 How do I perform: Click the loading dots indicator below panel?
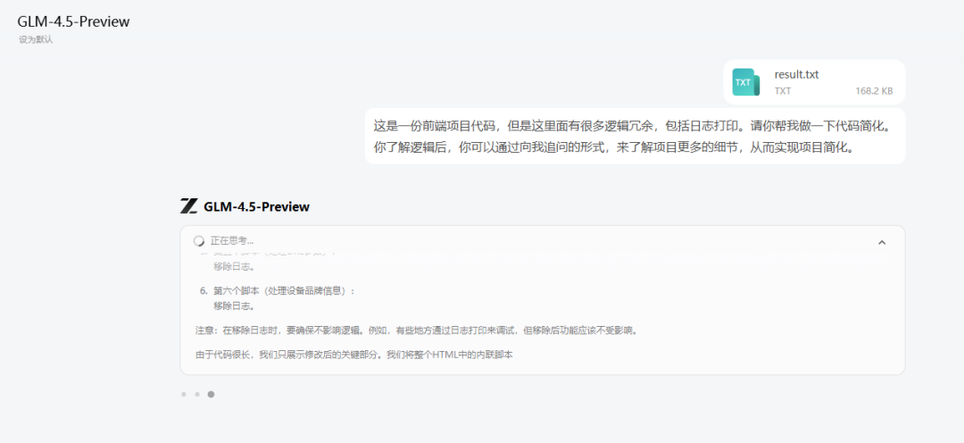pyautogui.click(x=197, y=395)
